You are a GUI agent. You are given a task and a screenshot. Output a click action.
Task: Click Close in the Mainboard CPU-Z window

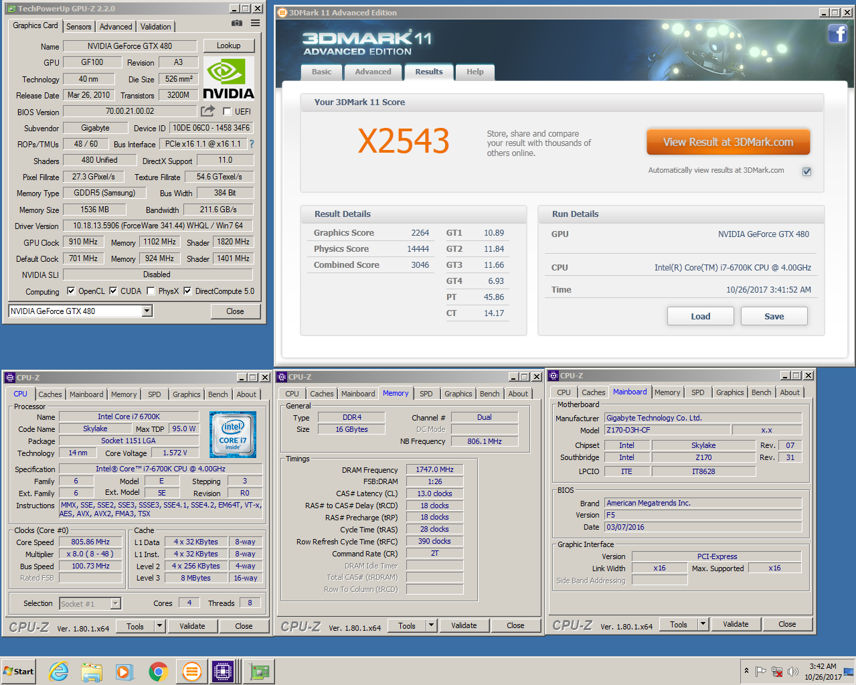[x=787, y=624]
